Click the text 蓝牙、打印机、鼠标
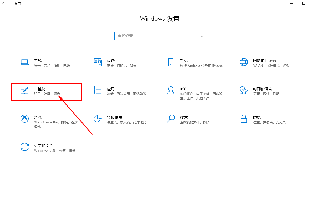 [122, 66]
